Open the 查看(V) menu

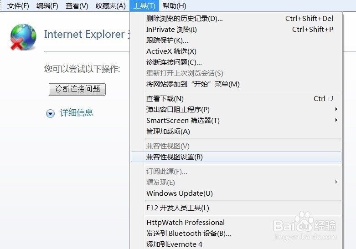[77, 5]
